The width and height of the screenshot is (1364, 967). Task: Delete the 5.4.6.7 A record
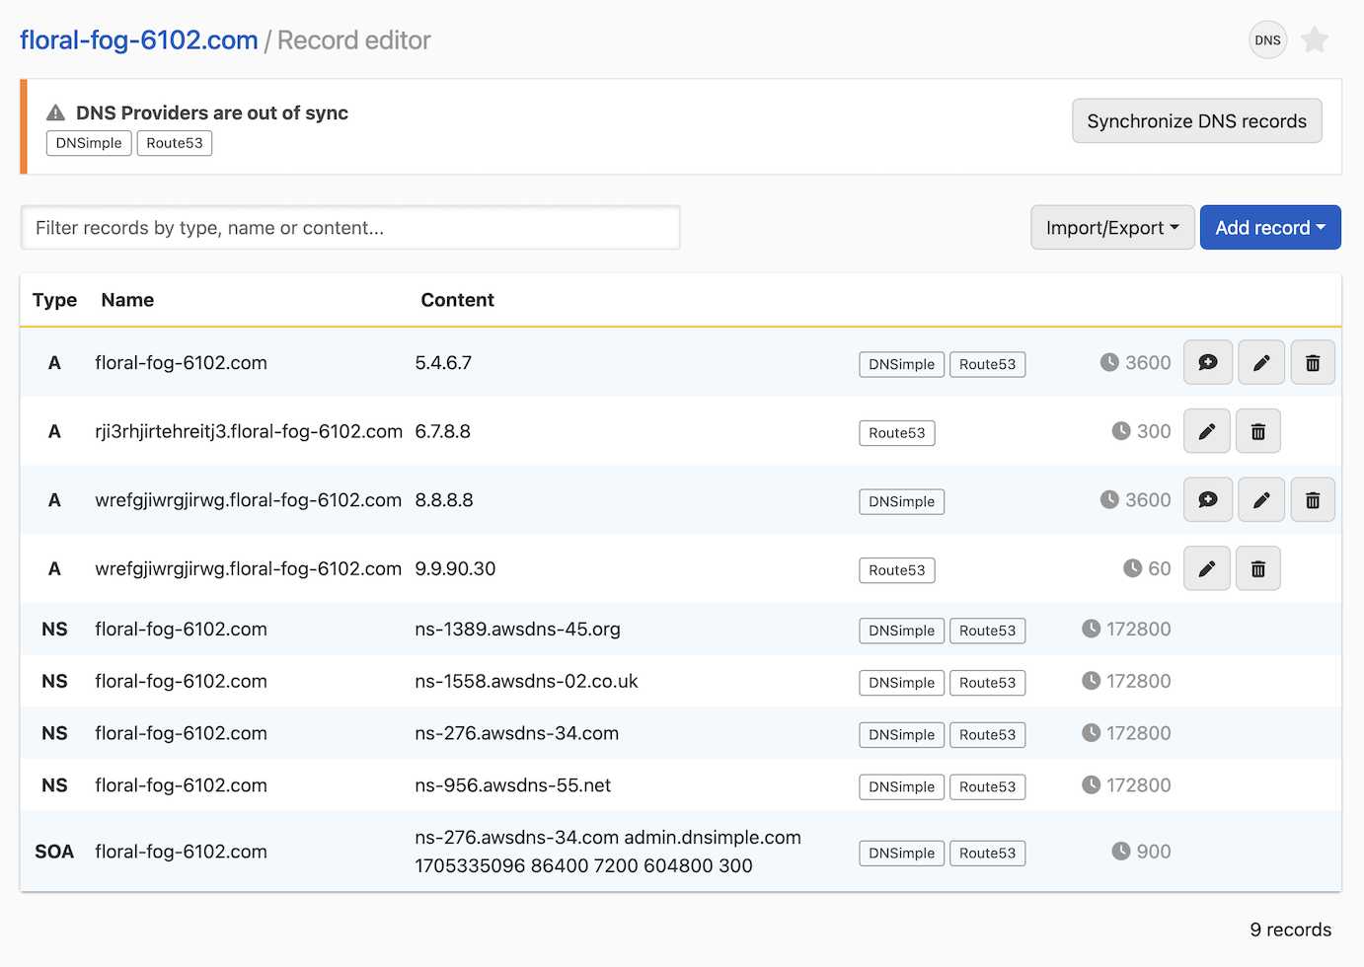pos(1313,362)
